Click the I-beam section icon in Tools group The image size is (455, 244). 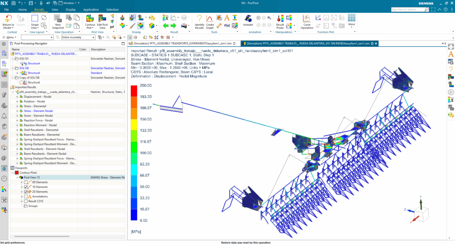tap(235, 18)
